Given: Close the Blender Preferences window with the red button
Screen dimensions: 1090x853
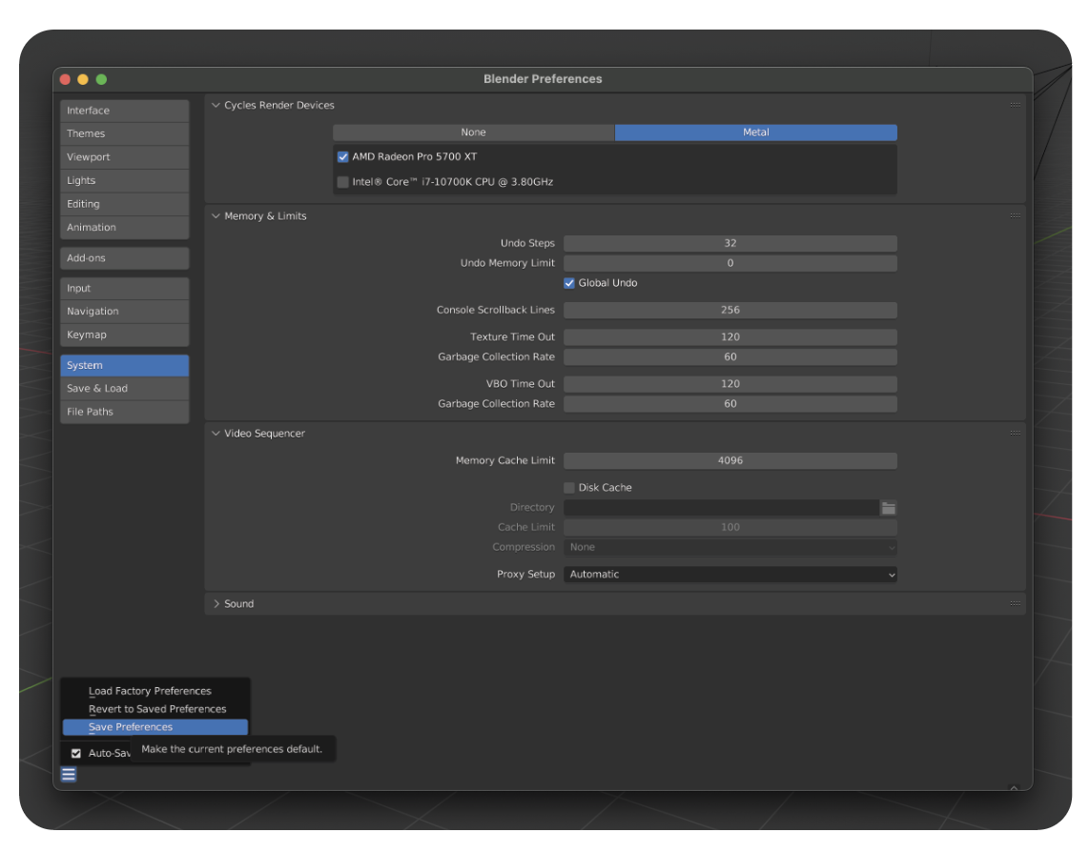Looking at the screenshot, I should click(x=66, y=79).
